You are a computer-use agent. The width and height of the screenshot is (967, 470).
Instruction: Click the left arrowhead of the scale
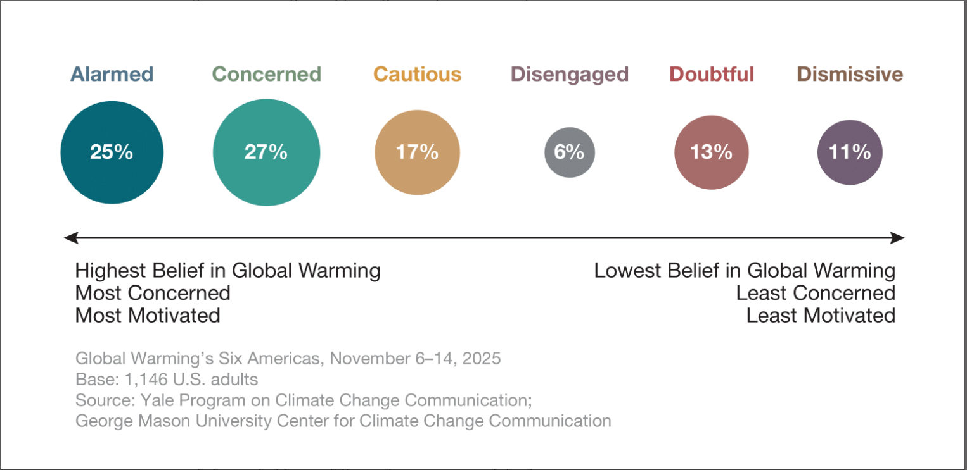pyautogui.click(x=71, y=238)
